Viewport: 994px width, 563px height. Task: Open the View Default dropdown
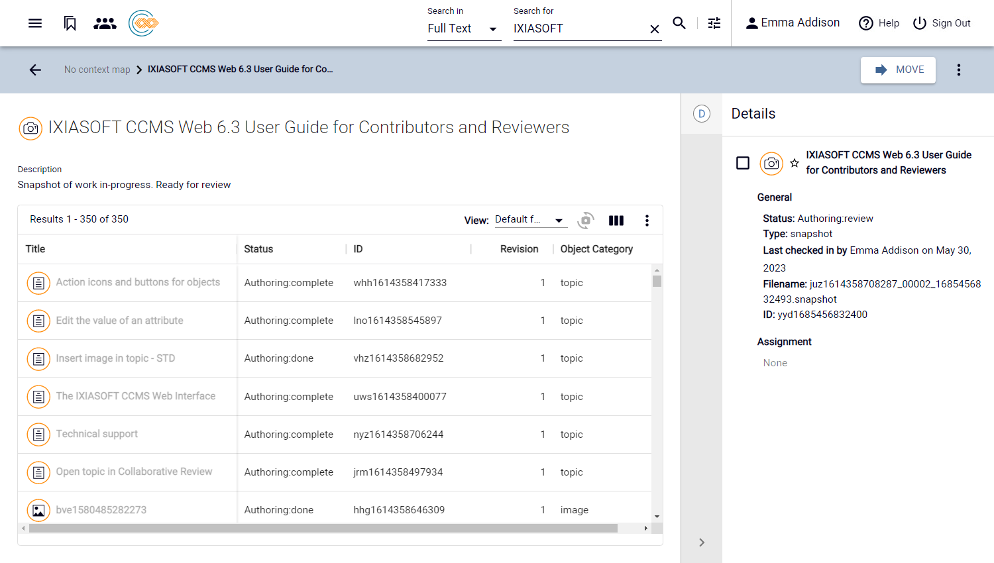[x=531, y=220]
